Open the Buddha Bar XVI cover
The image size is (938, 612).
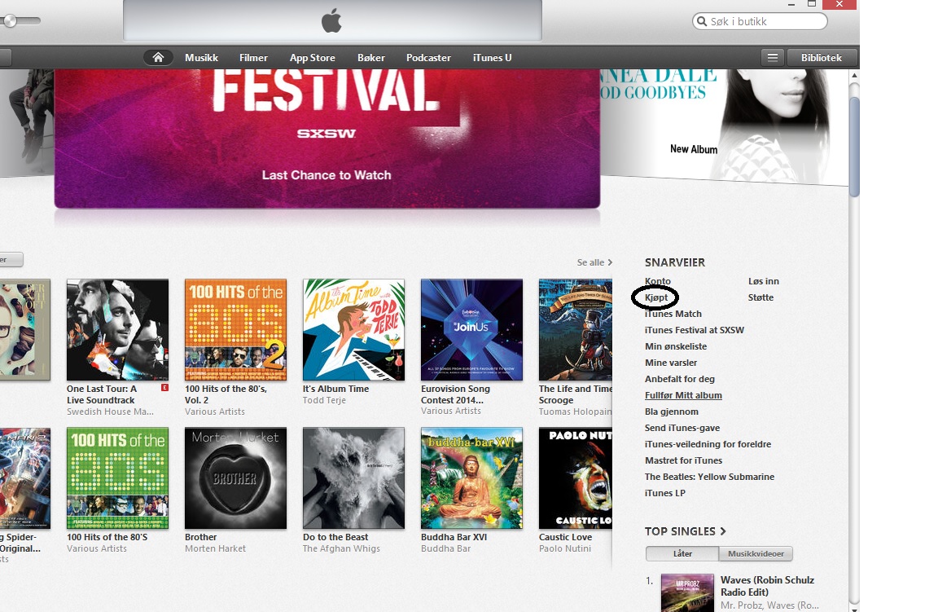(471, 478)
